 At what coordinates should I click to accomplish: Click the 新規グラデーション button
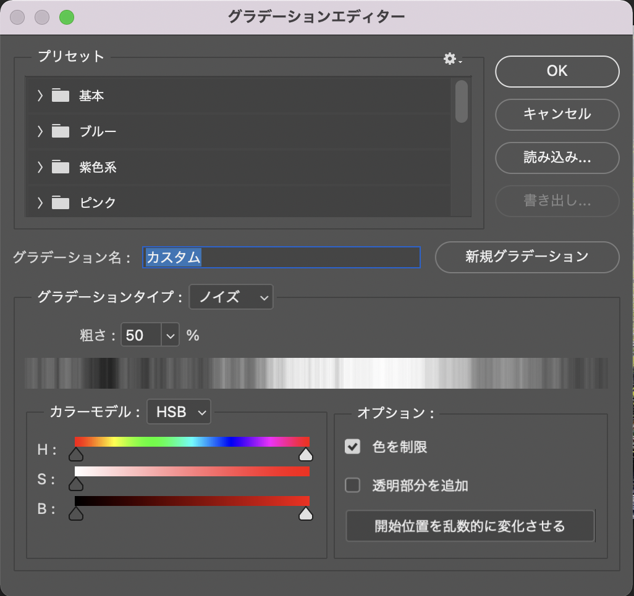pyautogui.click(x=526, y=257)
